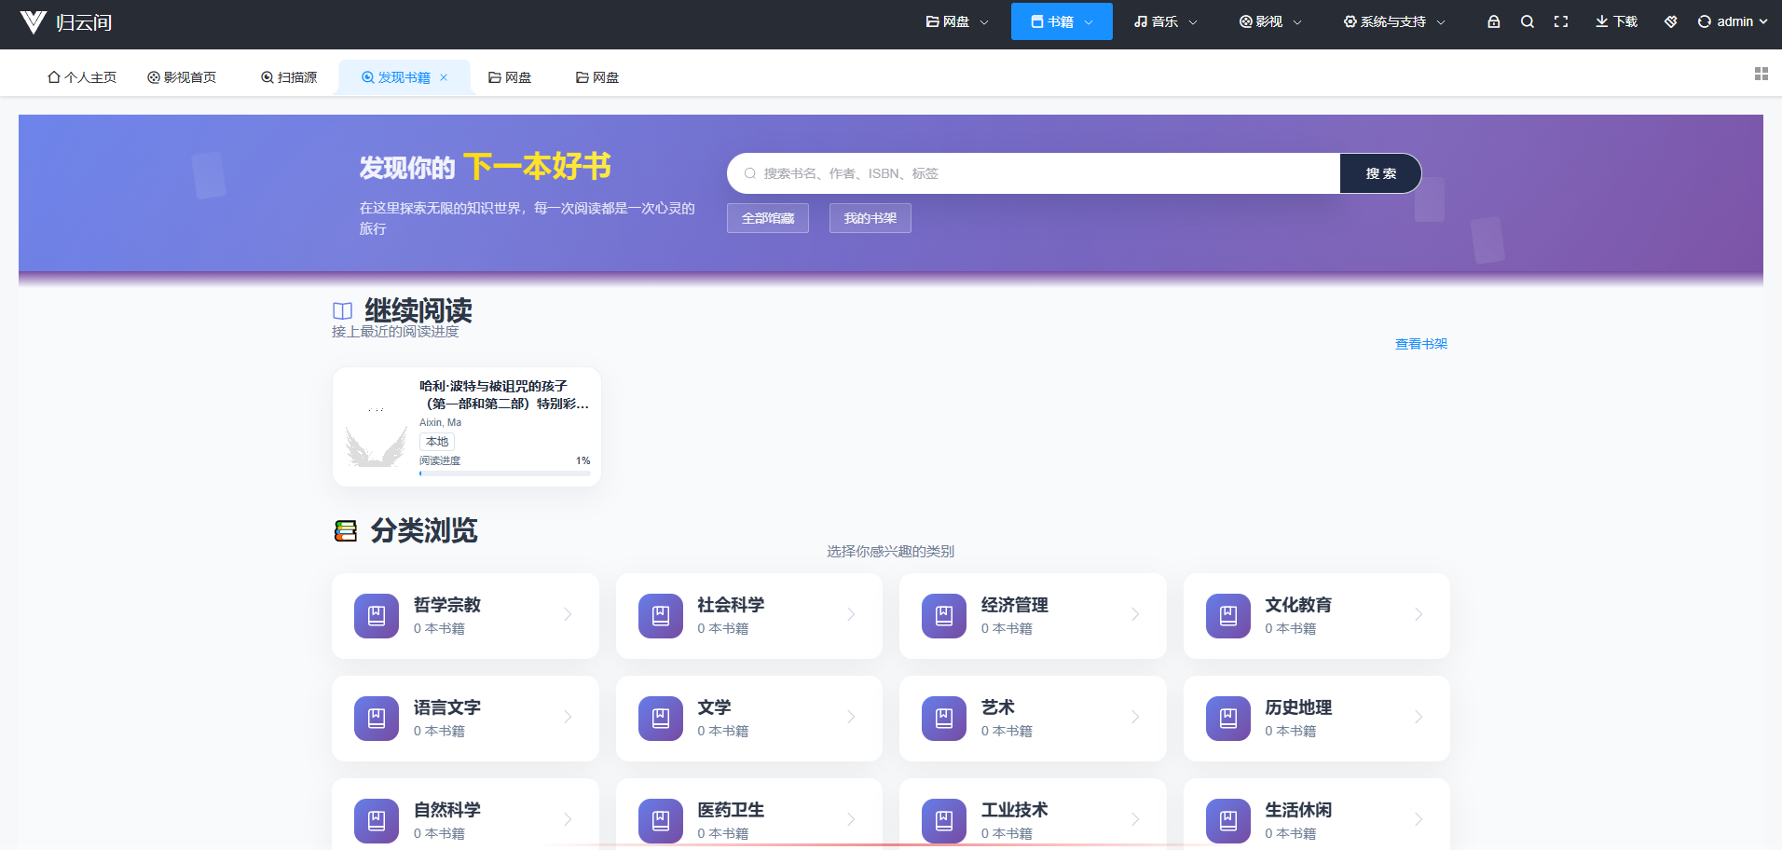Click the 自然科学 category book icon
Screen dimensions: 1782x850
(377, 821)
